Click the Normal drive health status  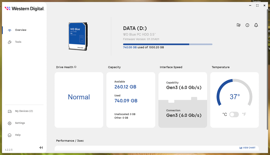pos(79,97)
